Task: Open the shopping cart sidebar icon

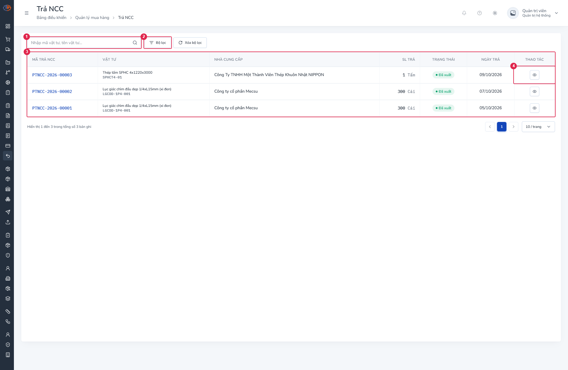Action: [x=8, y=39]
